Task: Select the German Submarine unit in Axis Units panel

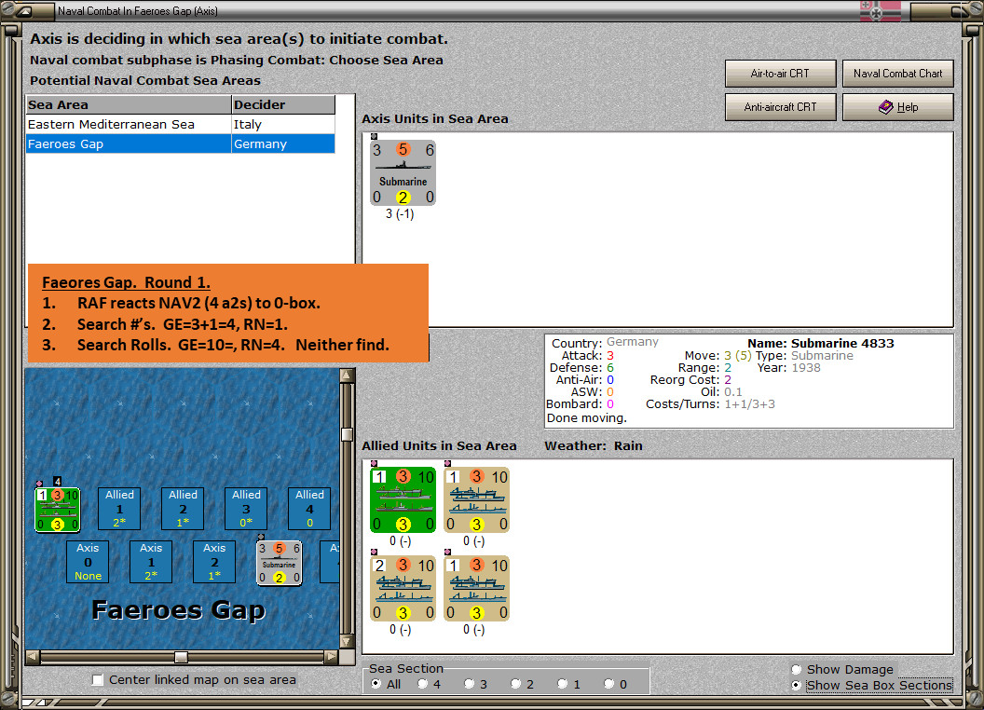Action: tap(403, 172)
